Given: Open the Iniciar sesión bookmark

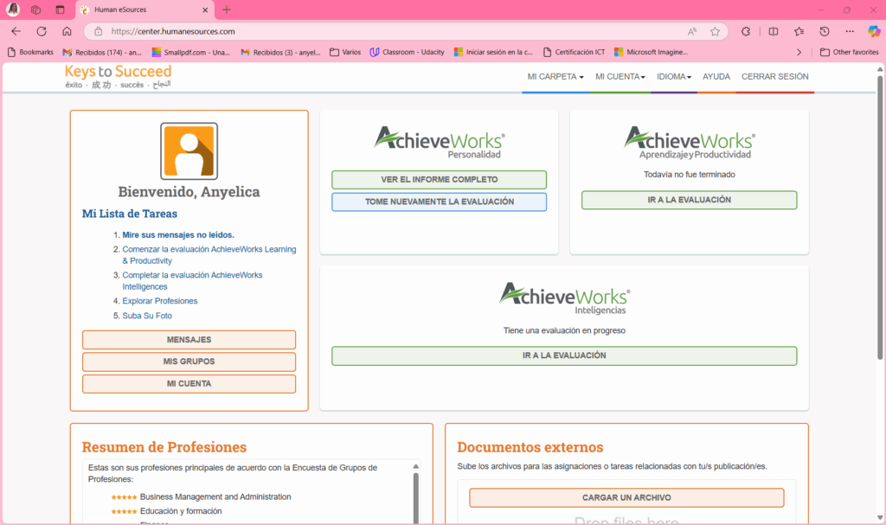Looking at the screenshot, I should point(493,52).
